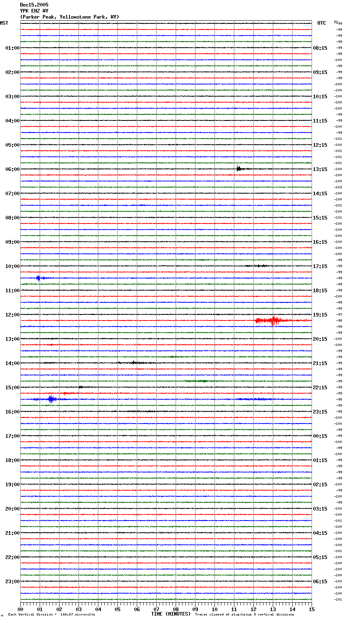This screenshot has height=620, width=344.
Task: Select the 20:15 UTC time label
Action: pos(320,339)
